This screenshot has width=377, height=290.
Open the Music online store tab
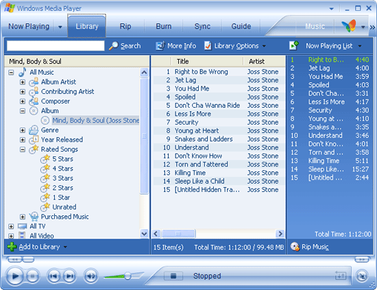pyautogui.click(x=315, y=26)
